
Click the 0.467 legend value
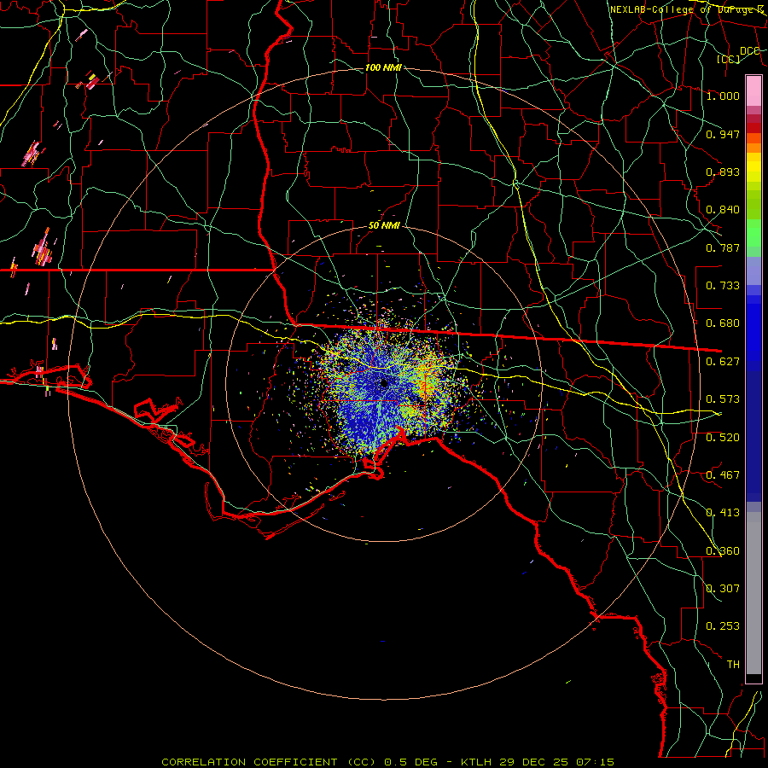coord(723,475)
